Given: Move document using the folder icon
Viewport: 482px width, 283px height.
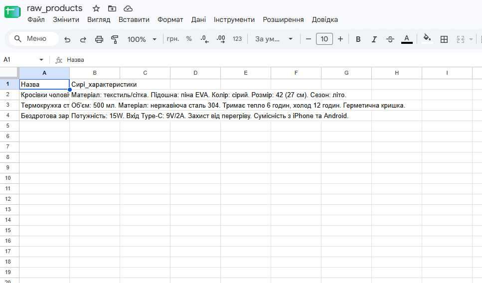Looking at the screenshot, I should click(x=112, y=8).
